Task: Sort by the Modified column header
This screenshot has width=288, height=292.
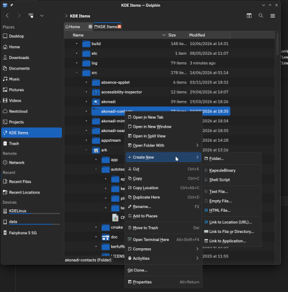Action: [209, 35]
